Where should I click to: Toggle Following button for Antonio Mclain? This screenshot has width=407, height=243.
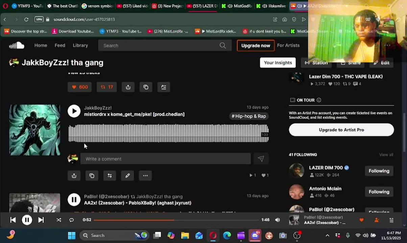[x=379, y=192]
